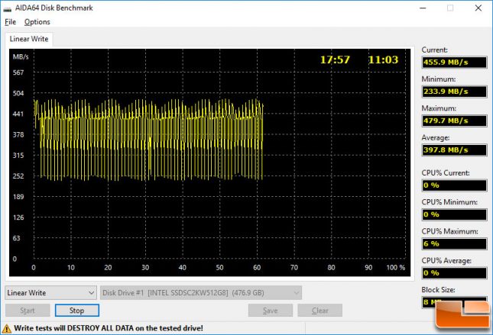This screenshot has height=335, width=493.
Task: Minimize the AIDA64 Disk Benchmark window
Action: point(423,8)
